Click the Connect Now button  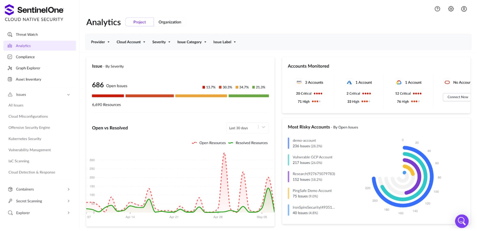click(x=457, y=97)
